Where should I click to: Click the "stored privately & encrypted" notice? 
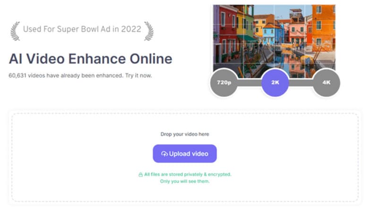click(188, 174)
